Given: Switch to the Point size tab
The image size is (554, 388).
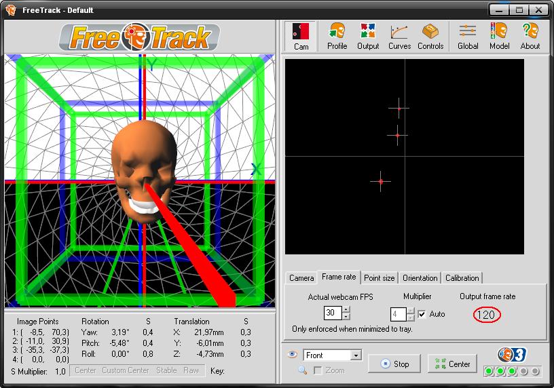Looking at the screenshot, I should 379,278.
